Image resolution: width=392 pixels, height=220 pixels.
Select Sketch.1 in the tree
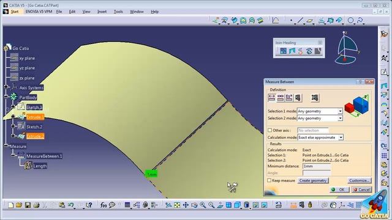tap(34, 108)
